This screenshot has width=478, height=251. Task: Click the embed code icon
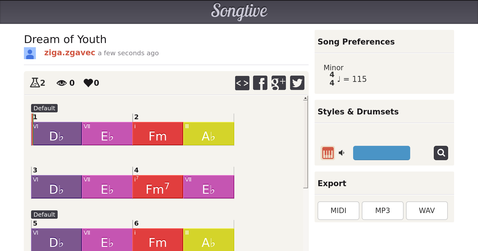click(242, 83)
